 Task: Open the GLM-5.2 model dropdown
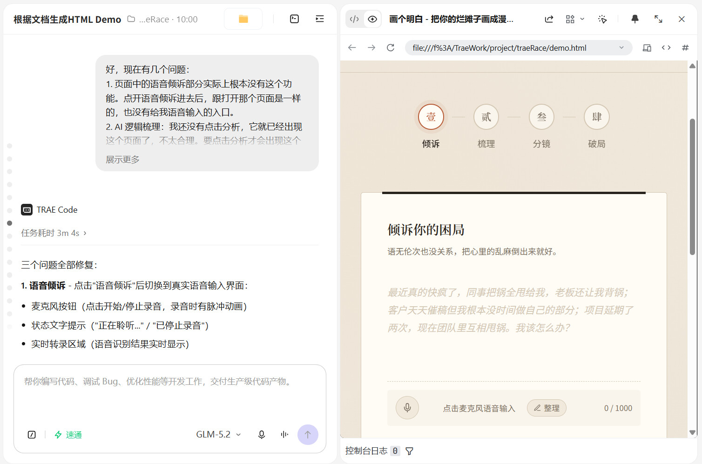coord(219,435)
